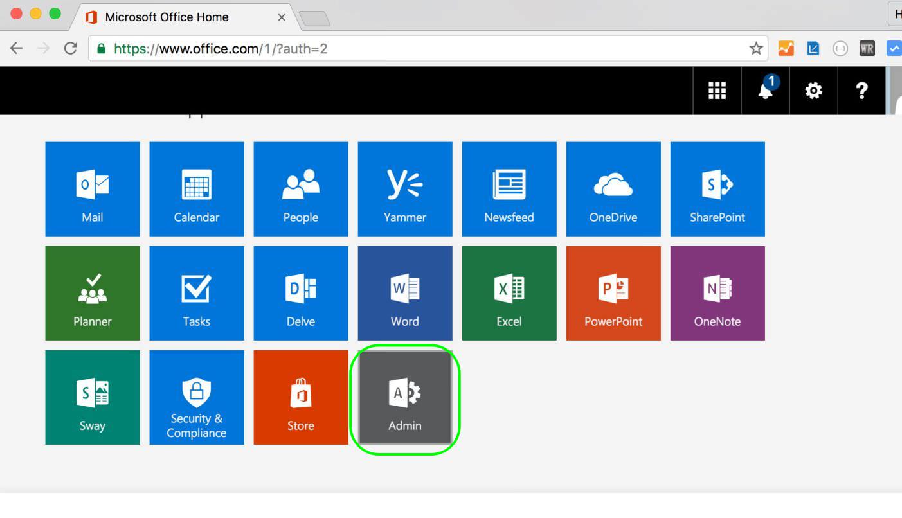The image size is (902, 518).
Task: Click the orange chart extension icon
Action: [786, 48]
